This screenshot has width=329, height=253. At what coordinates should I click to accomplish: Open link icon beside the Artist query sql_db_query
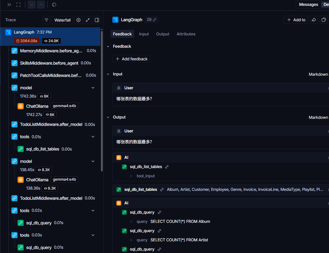[x=159, y=231]
